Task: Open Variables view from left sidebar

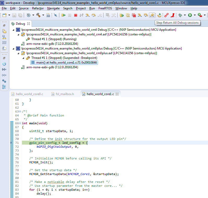Action: (x=4, y=70)
